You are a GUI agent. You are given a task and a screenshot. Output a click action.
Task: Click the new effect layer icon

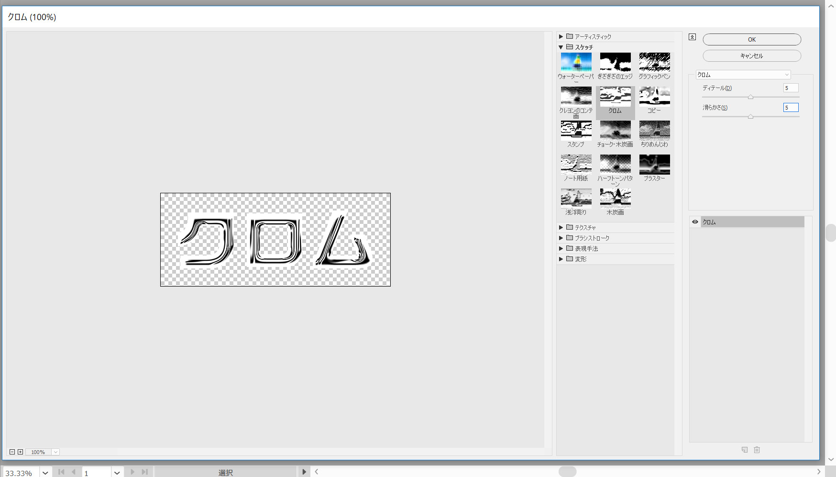744,450
